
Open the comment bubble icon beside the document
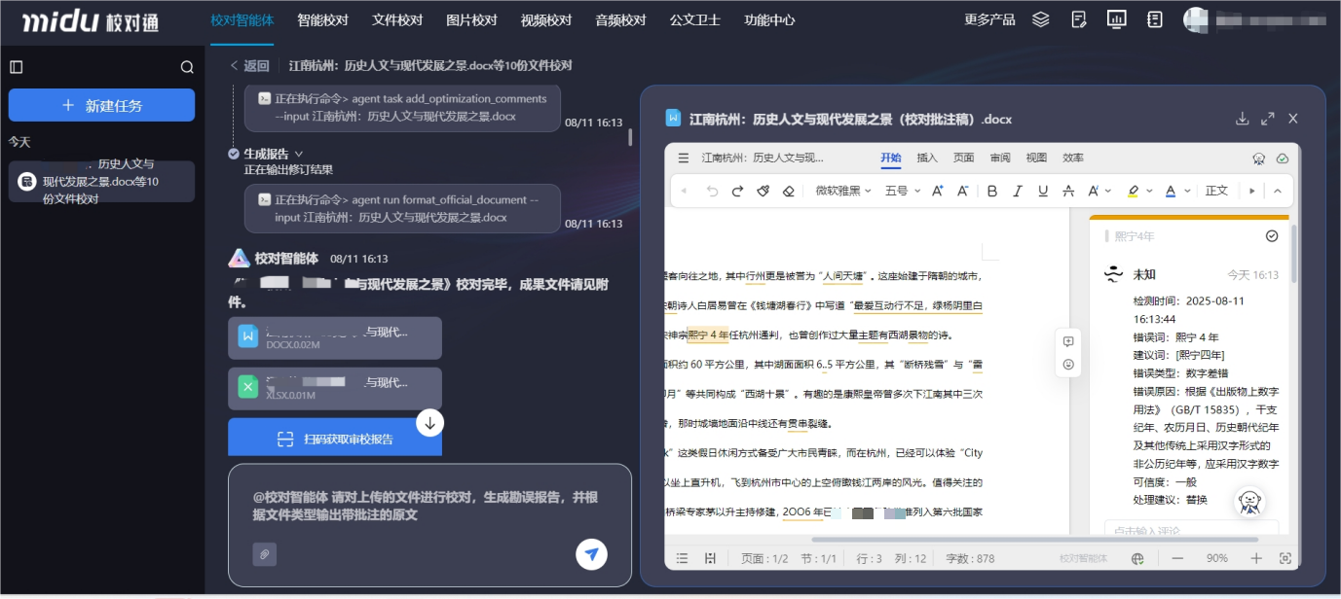(x=1068, y=342)
